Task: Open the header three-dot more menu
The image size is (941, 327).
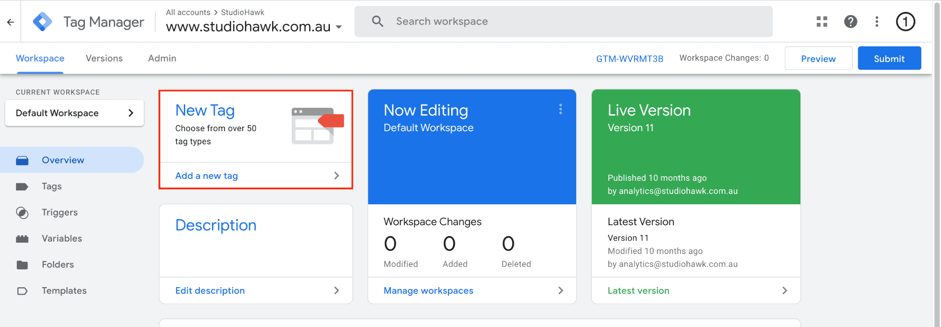Action: tap(877, 22)
